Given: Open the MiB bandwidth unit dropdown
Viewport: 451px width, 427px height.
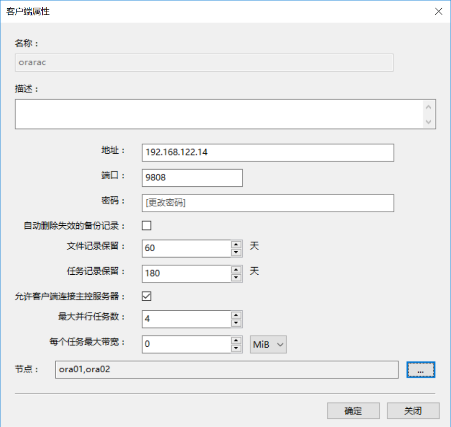Looking at the screenshot, I should click(x=268, y=344).
